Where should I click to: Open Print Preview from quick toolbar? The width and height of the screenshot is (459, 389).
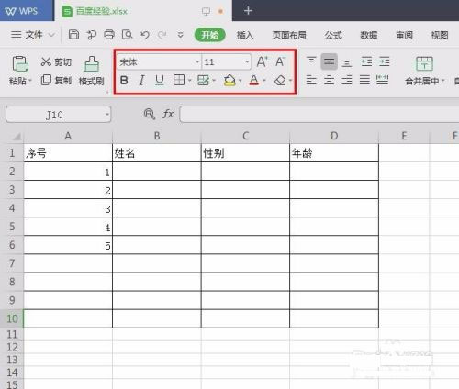[127, 35]
